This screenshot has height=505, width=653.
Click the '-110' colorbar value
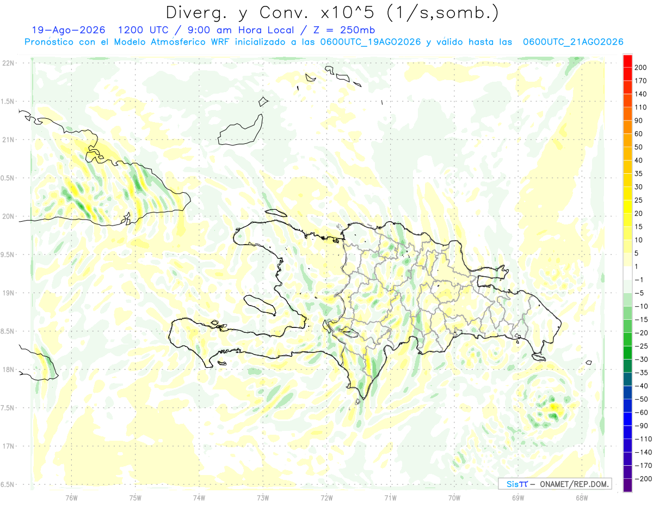click(643, 439)
